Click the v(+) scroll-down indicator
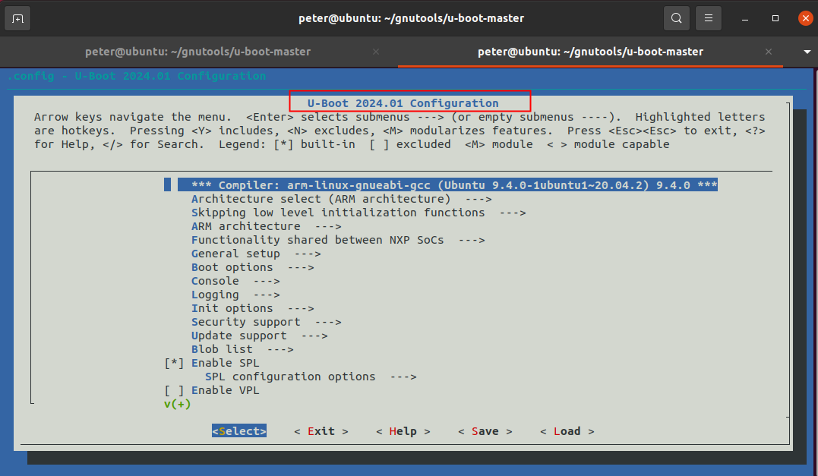The height and width of the screenshot is (476, 818). pos(177,404)
